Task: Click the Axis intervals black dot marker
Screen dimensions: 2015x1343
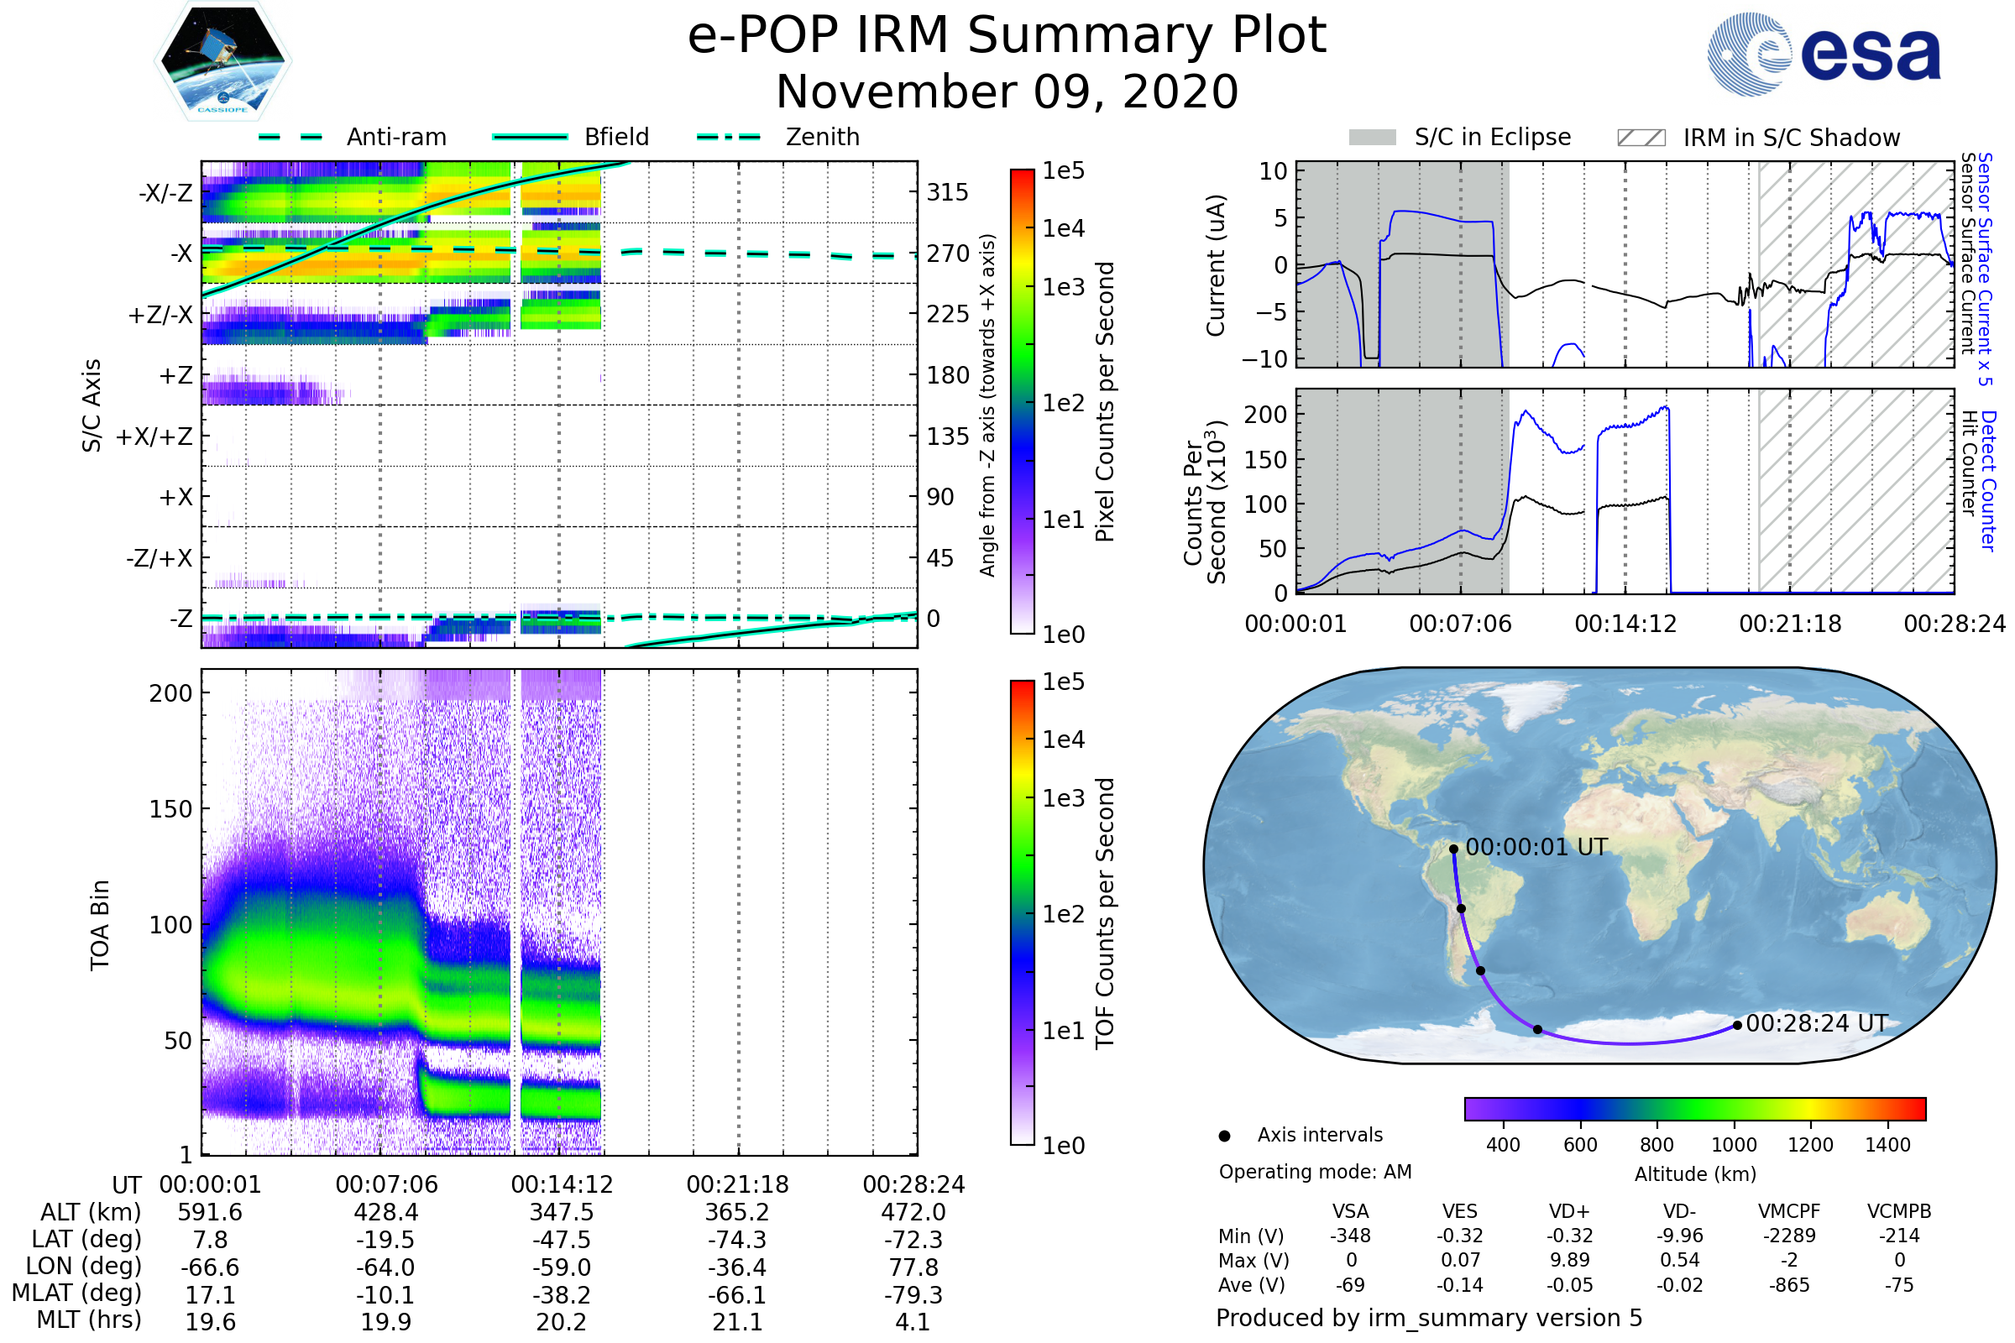Action: tap(1224, 1136)
